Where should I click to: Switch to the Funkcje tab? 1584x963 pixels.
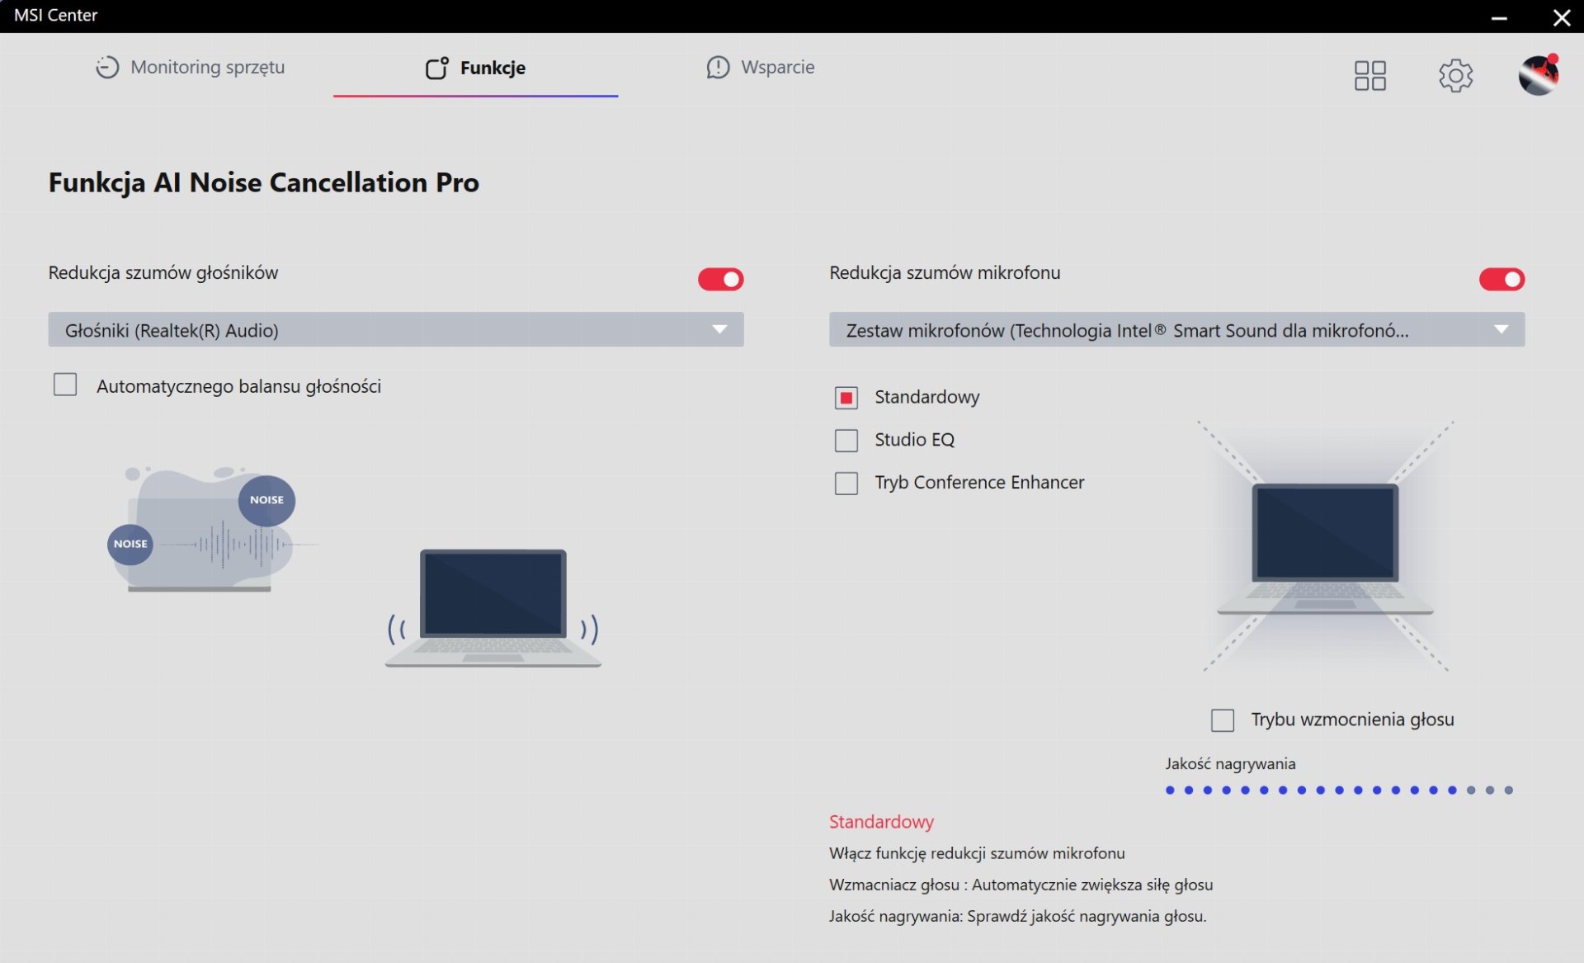pyautogui.click(x=475, y=68)
